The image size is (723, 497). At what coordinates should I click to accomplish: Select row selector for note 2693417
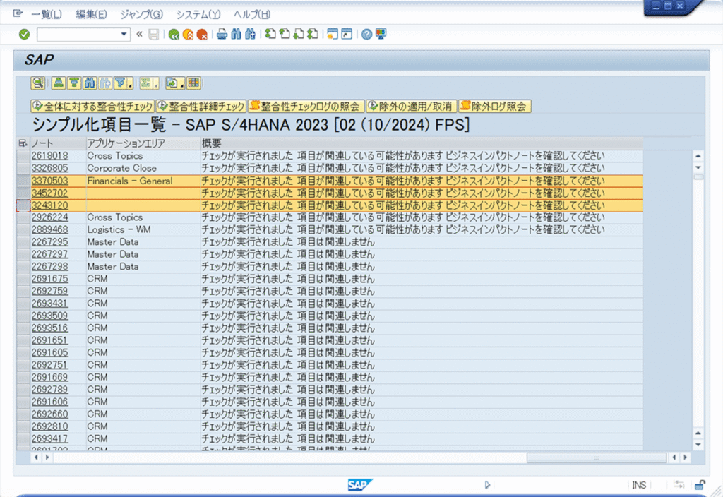pyautogui.click(x=23, y=438)
